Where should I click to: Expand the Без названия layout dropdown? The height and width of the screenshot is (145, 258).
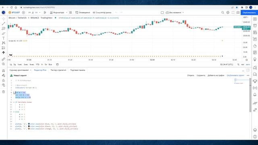(x=183, y=12)
